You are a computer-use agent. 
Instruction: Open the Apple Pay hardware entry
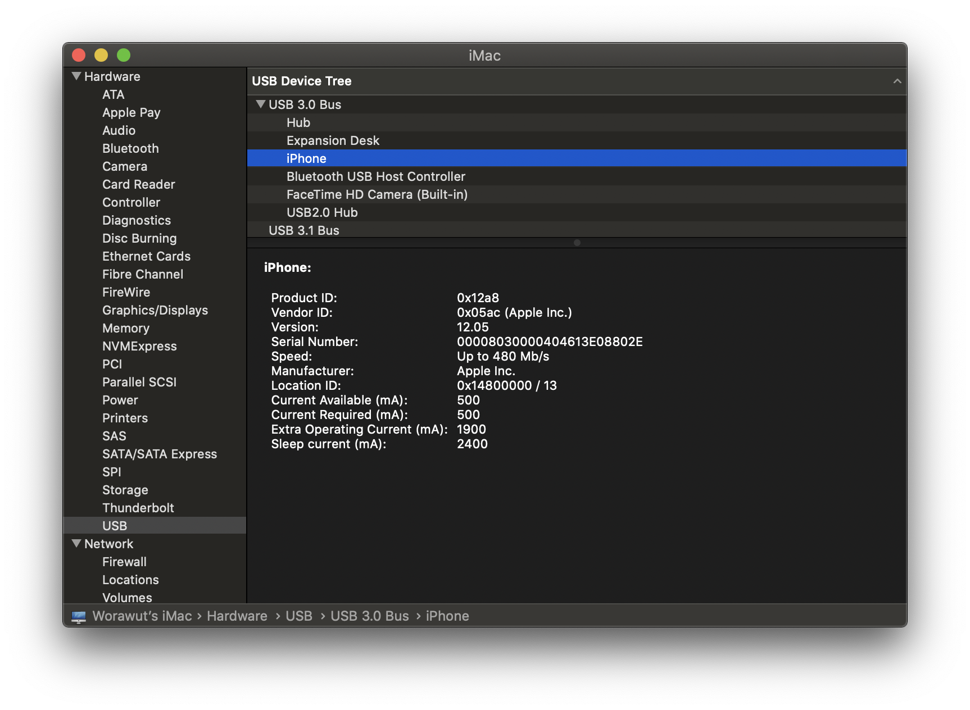131,112
